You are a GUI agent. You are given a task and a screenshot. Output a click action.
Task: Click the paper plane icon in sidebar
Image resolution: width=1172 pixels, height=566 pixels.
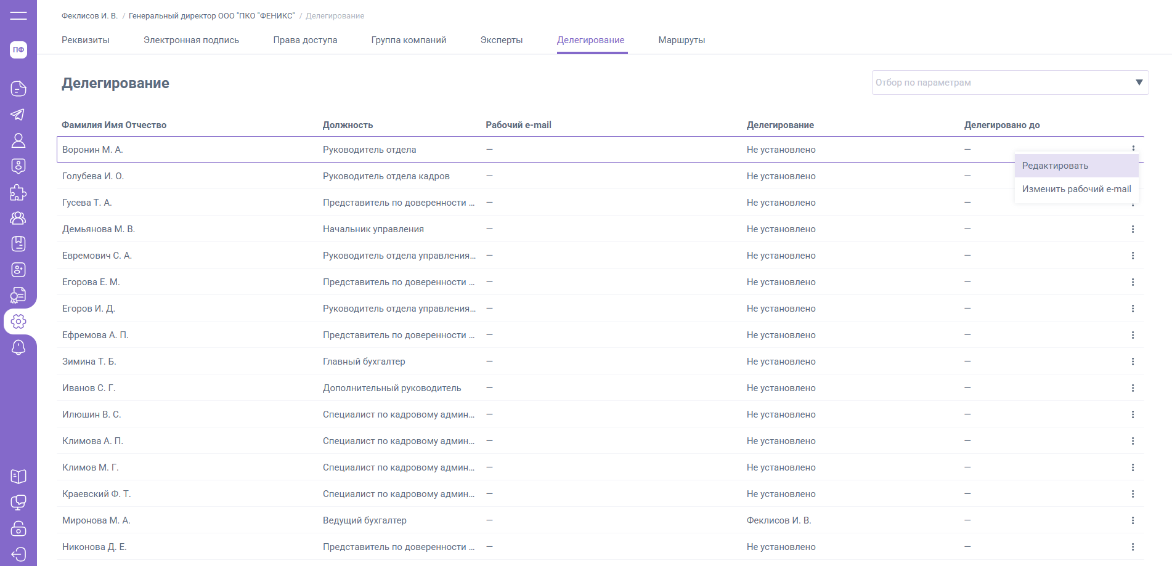pos(18,115)
